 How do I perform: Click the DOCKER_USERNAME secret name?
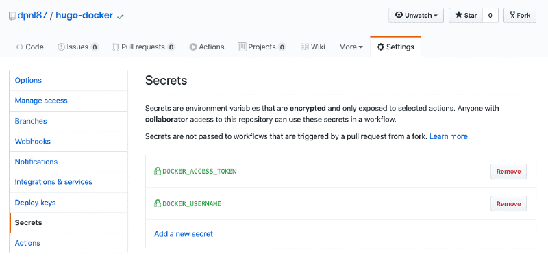192,203
